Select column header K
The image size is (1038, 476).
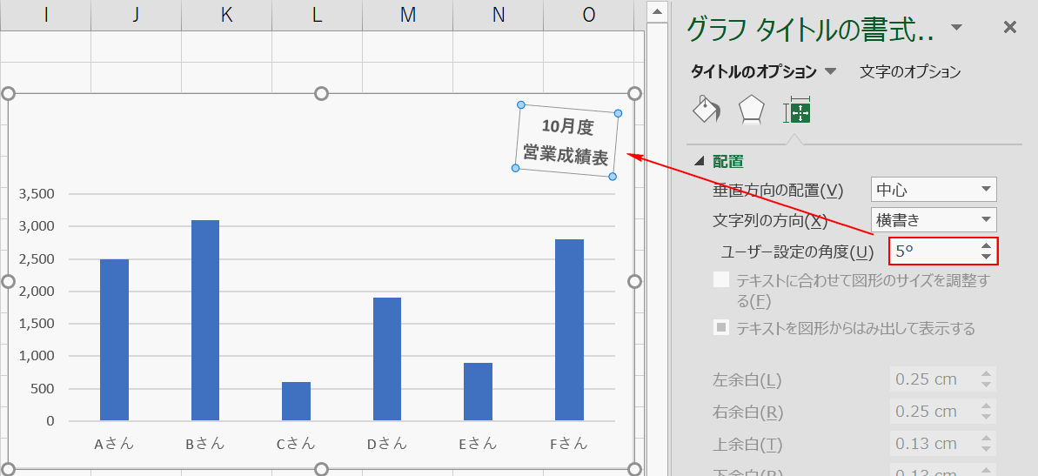226,15
